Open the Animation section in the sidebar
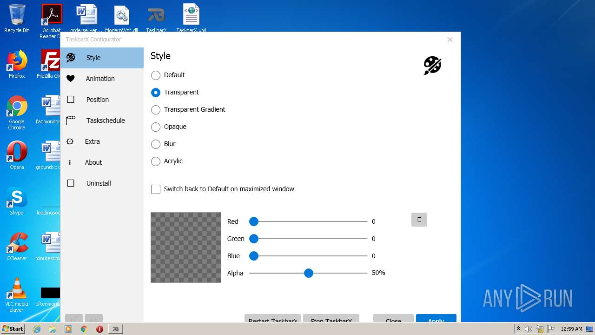 (102, 79)
